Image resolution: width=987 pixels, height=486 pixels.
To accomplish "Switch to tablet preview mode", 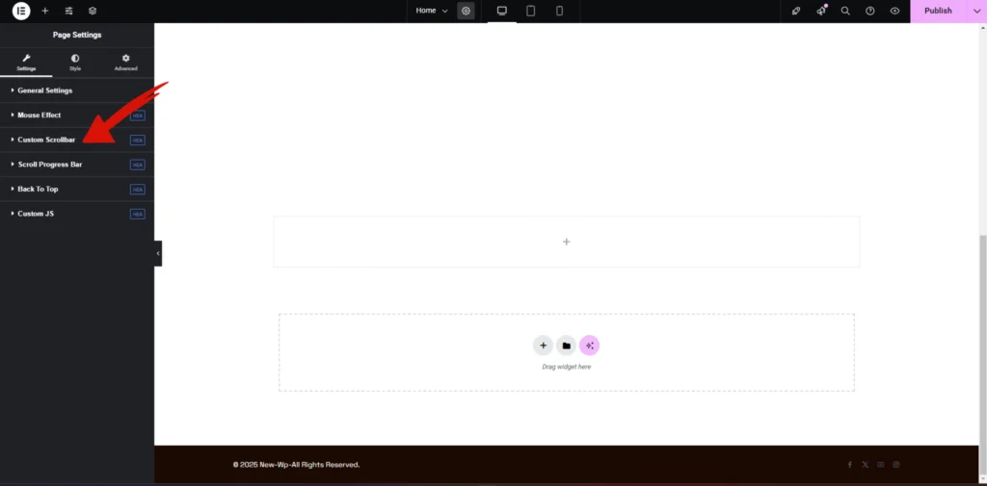I will tap(531, 11).
